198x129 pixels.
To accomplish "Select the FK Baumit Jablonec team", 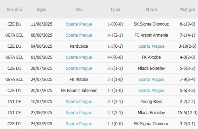I will 79,90.
